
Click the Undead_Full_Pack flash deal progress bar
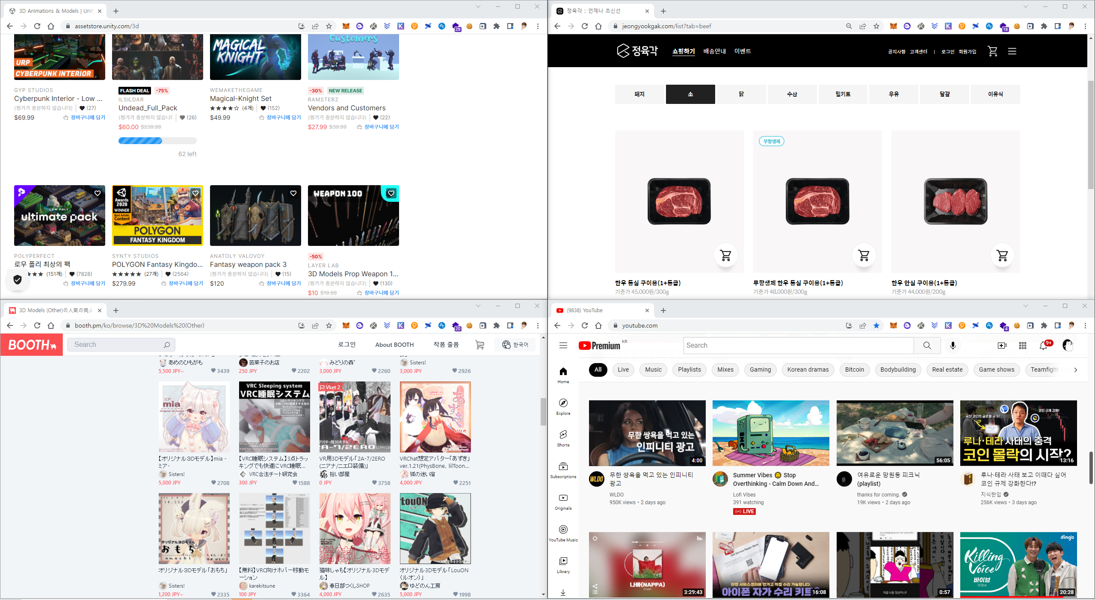(x=157, y=141)
